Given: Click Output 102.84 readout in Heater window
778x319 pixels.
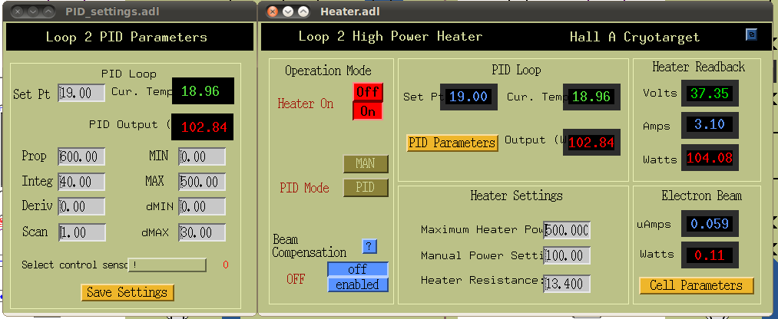Looking at the screenshot, I should [x=591, y=143].
